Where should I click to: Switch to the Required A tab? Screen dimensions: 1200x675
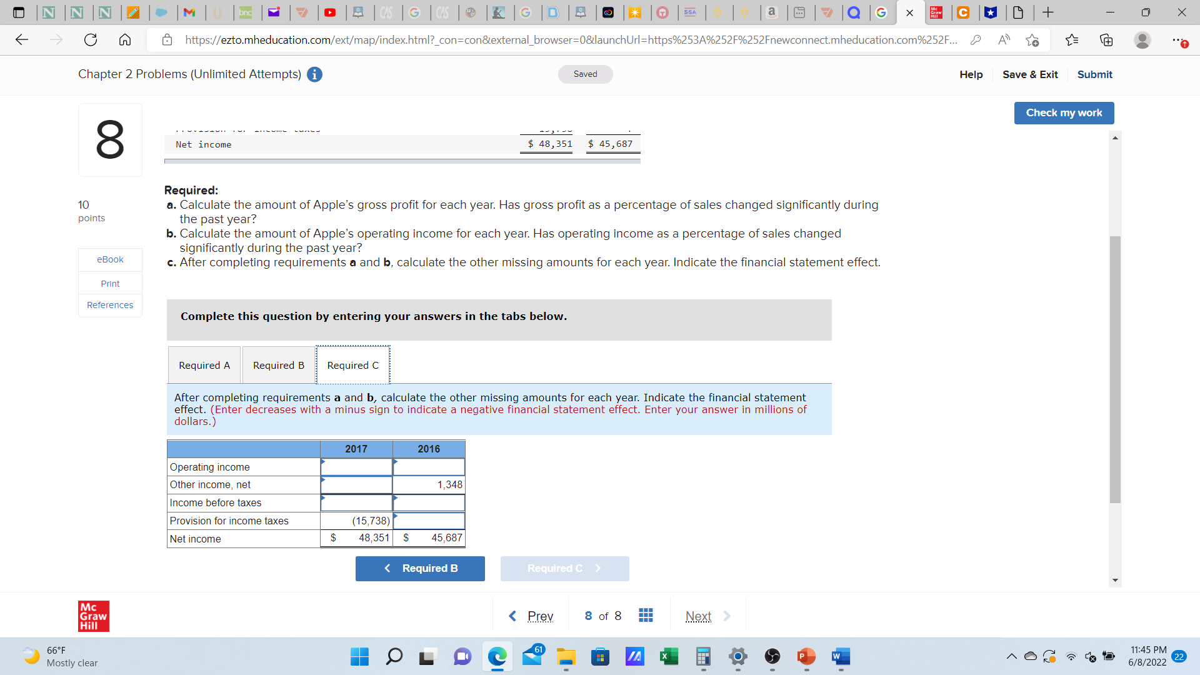pos(204,365)
